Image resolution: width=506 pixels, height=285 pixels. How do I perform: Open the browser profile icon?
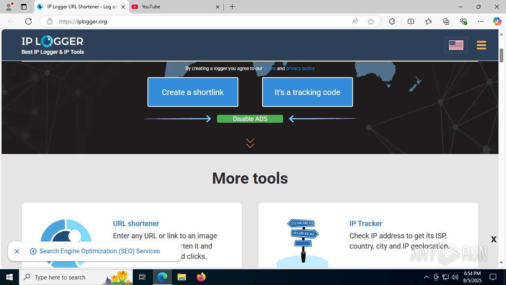tap(9, 7)
